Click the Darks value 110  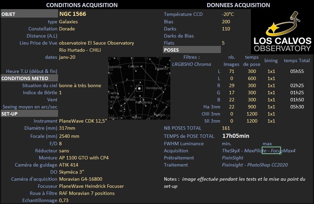click(x=226, y=29)
